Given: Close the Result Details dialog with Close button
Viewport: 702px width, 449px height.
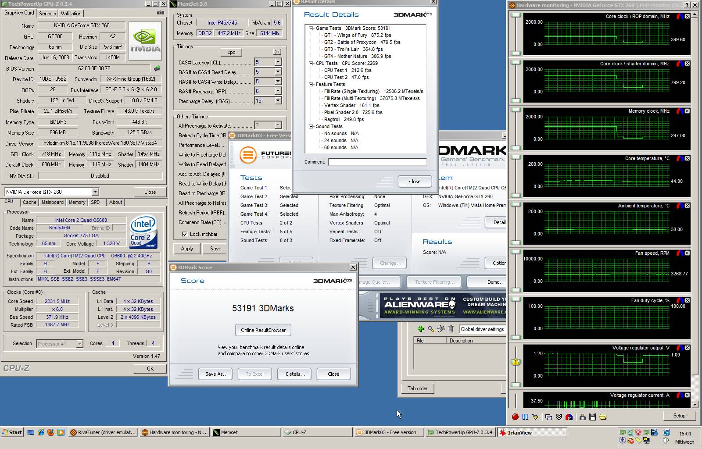Looking at the screenshot, I should pyautogui.click(x=415, y=182).
